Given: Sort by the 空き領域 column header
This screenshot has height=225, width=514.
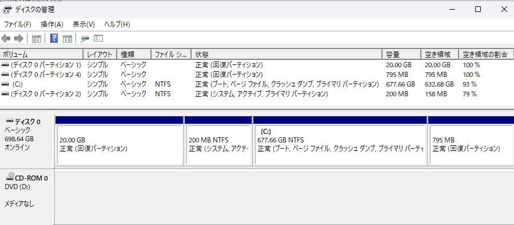Looking at the screenshot, I should pyautogui.click(x=440, y=54).
